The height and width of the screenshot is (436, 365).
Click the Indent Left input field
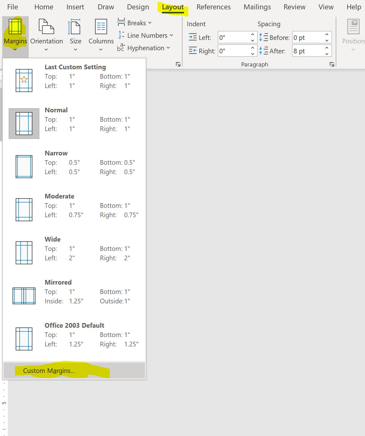[234, 37]
